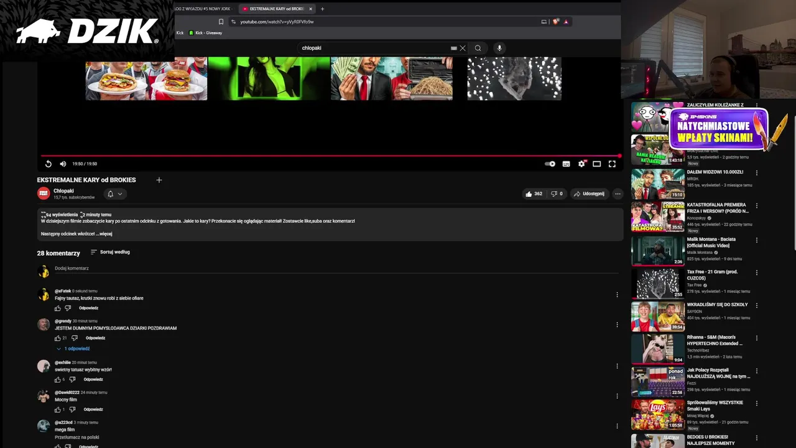Image resolution: width=796 pixels, height=448 pixels.
Task: Open the three-dot menu on @xFatek's comment
Action: (x=617, y=295)
